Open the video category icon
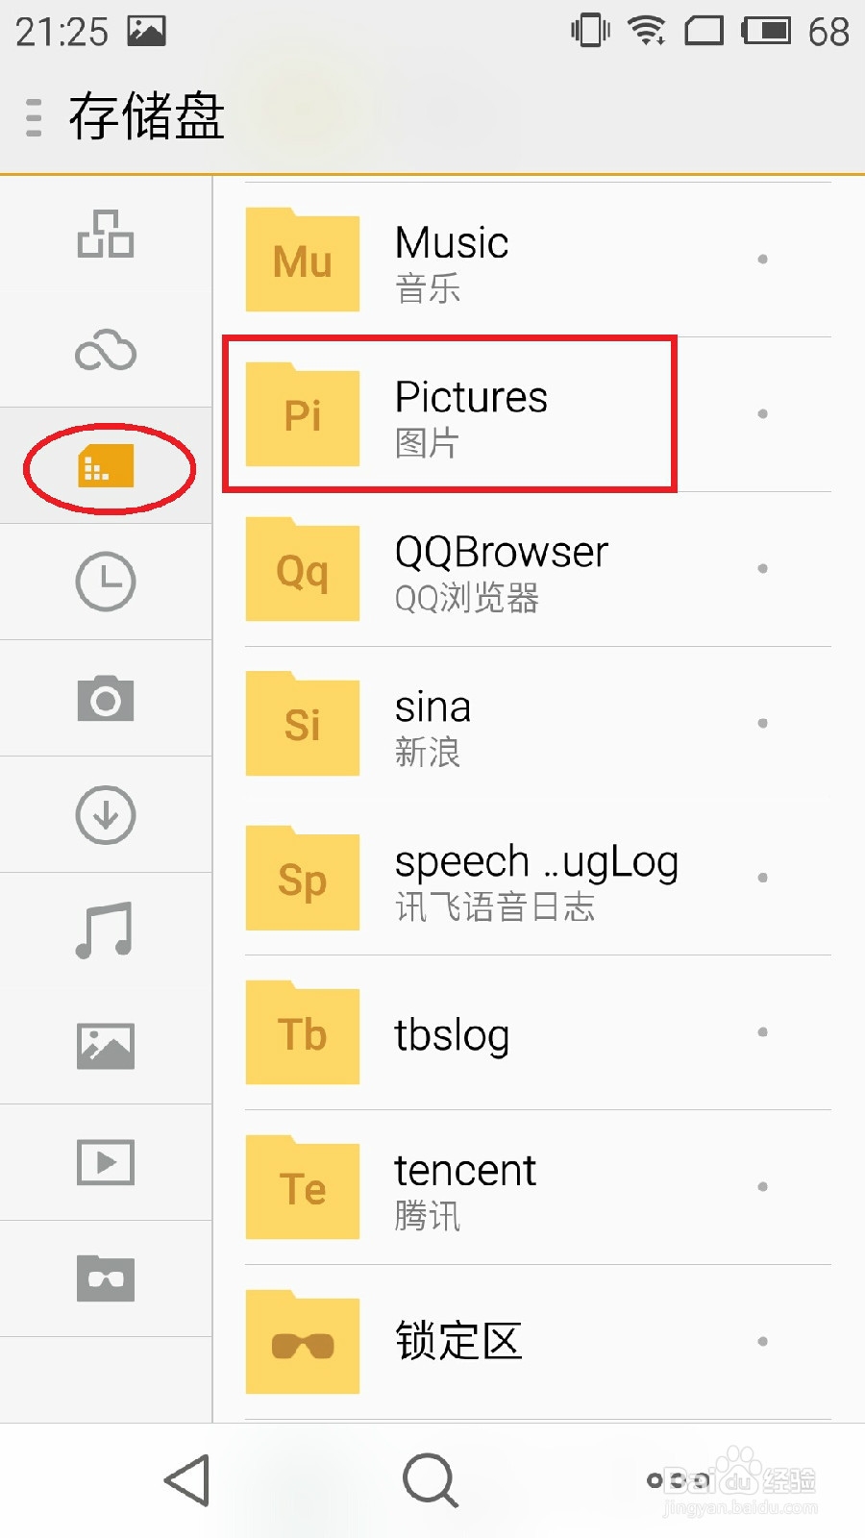Viewport: 865px width, 1538px height. 106,1162
